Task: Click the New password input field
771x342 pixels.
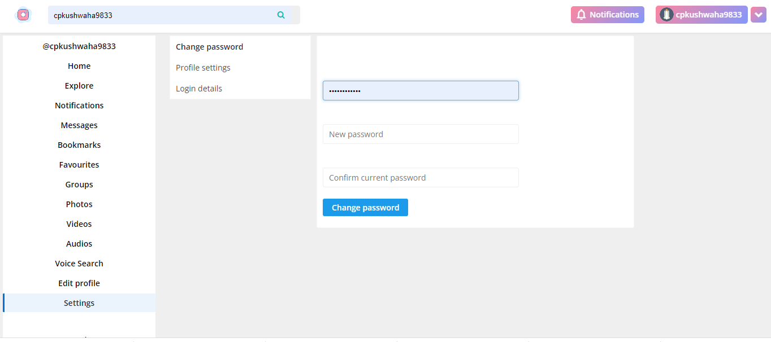Action: click(x=421, y=134)
